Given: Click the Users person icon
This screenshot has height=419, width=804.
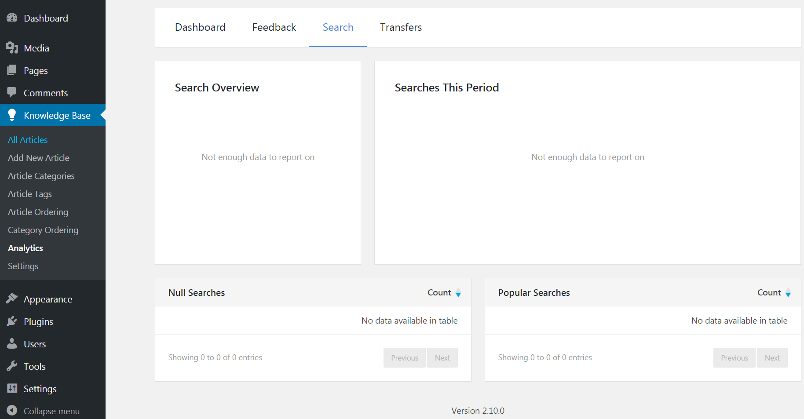Looking at the screenshot, I should (12, 344).
